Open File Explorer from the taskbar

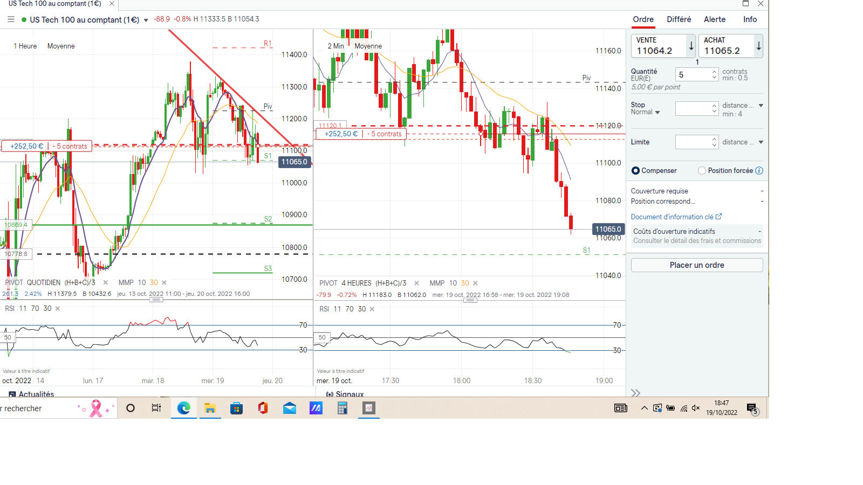click(x=210, y=408)
